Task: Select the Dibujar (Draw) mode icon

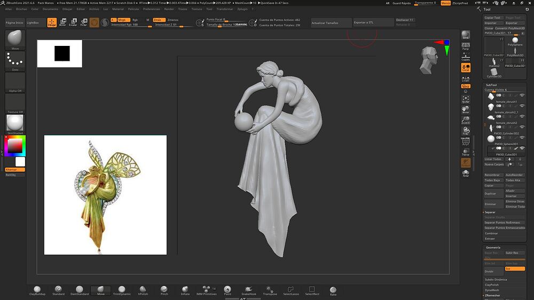Action: (x=52, y=22)
